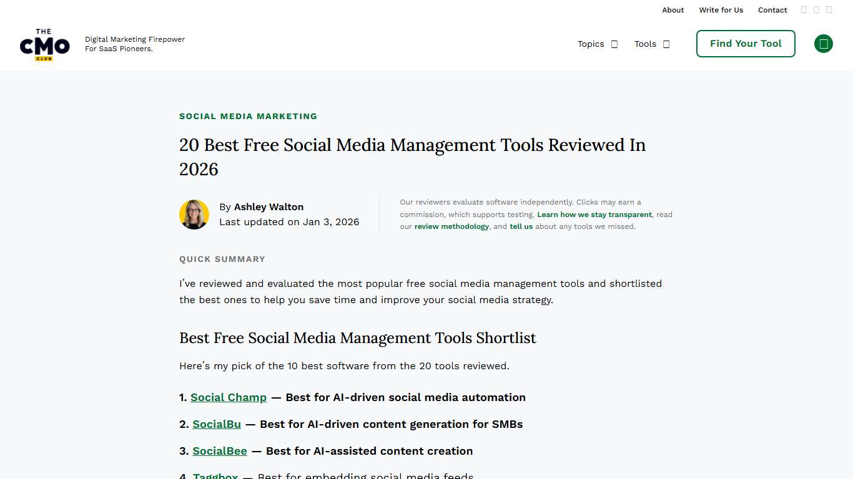The image size is (853, 479).
Task: Click the icon next to the Tools menu
Action: pos(666,44)
